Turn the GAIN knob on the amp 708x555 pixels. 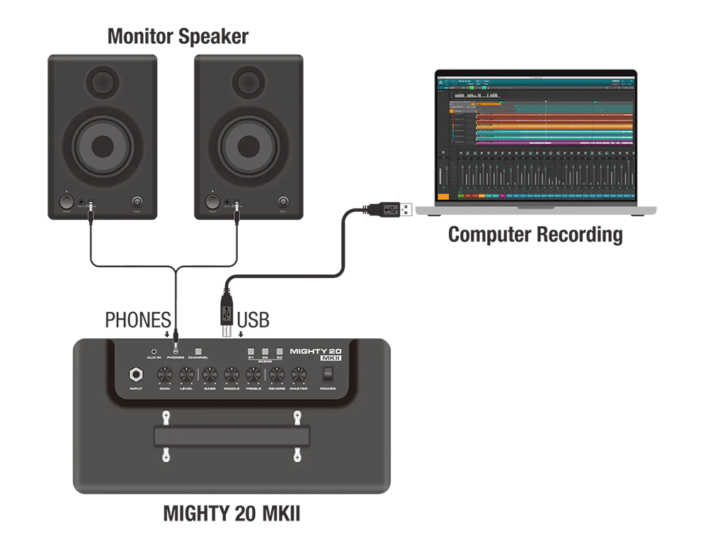[165, 375]
